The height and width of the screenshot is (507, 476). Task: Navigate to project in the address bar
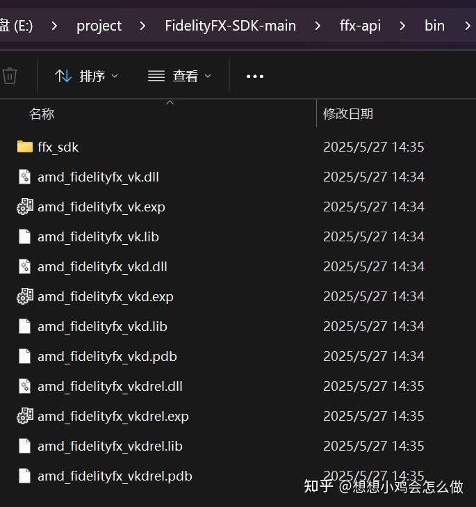point(99,26)
